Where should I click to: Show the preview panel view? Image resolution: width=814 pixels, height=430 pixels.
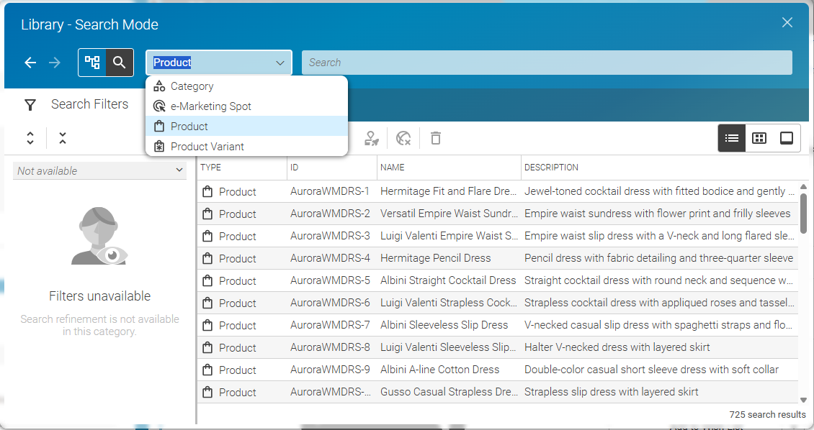coord(787,138)
